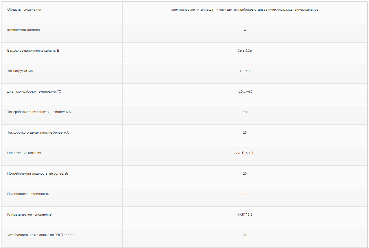369x248 pixels.
Task: Select the channel count value 4
Action: point(245,30)
